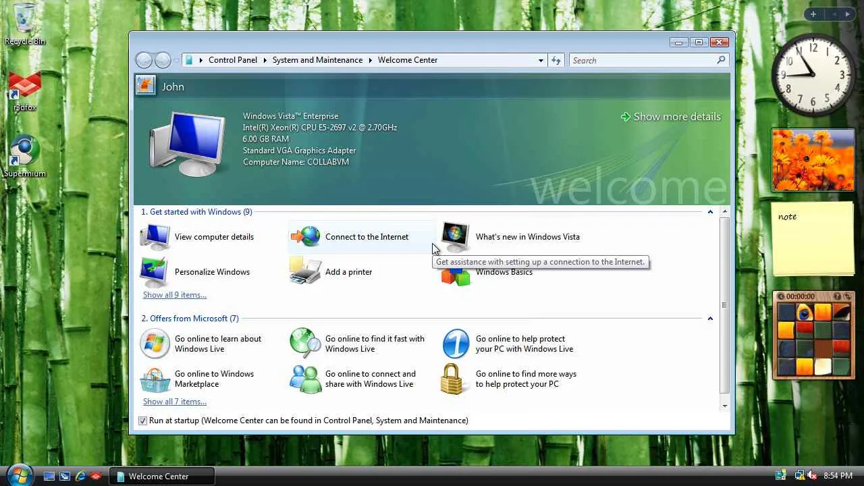Show next gadgets with the sidebar right arrow

[x=848, y=14]
